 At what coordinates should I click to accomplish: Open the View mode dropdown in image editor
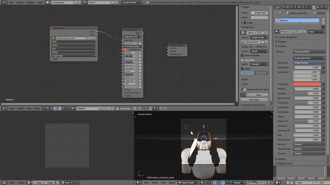click(x=67, y=183)
